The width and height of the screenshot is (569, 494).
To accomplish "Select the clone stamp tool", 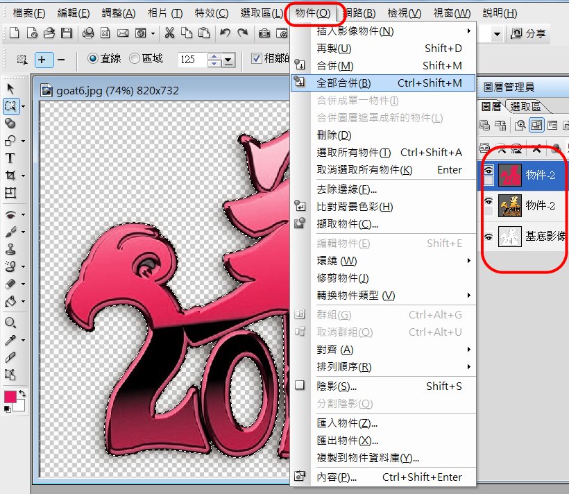I will point(10,249).
